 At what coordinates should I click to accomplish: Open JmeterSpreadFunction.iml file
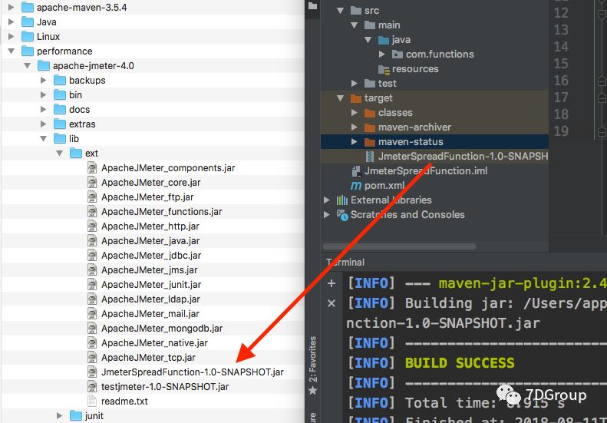pyautogui.click(x=426, y=171)
